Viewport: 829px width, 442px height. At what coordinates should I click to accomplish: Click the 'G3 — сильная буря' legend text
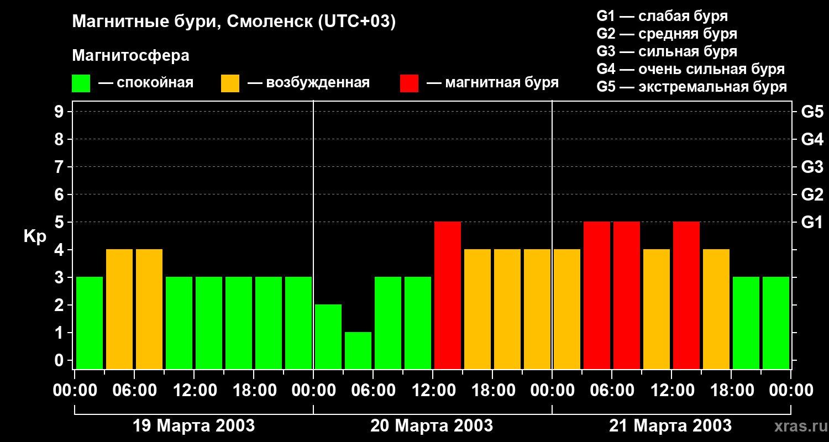click(x=667, y=51)
